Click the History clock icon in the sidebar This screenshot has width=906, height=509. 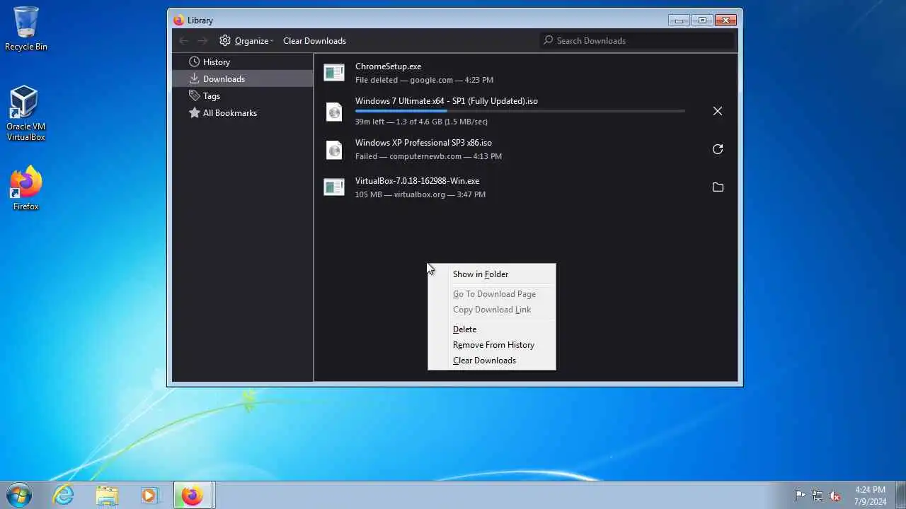coord(194,62)
